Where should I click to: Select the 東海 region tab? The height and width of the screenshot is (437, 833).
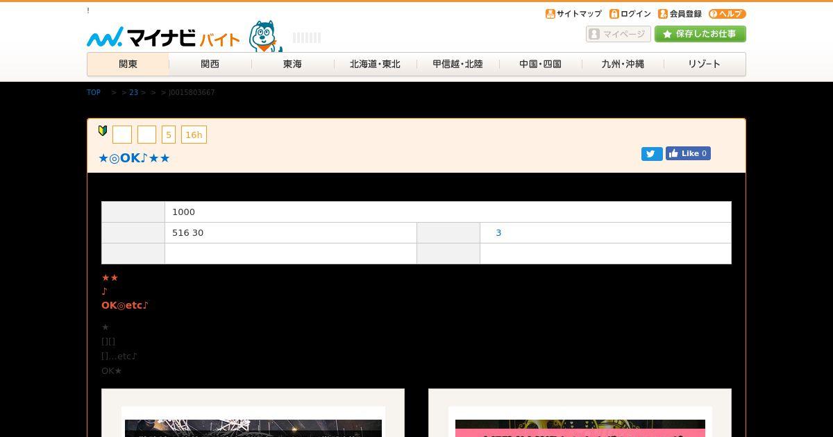tap(293, 64)
